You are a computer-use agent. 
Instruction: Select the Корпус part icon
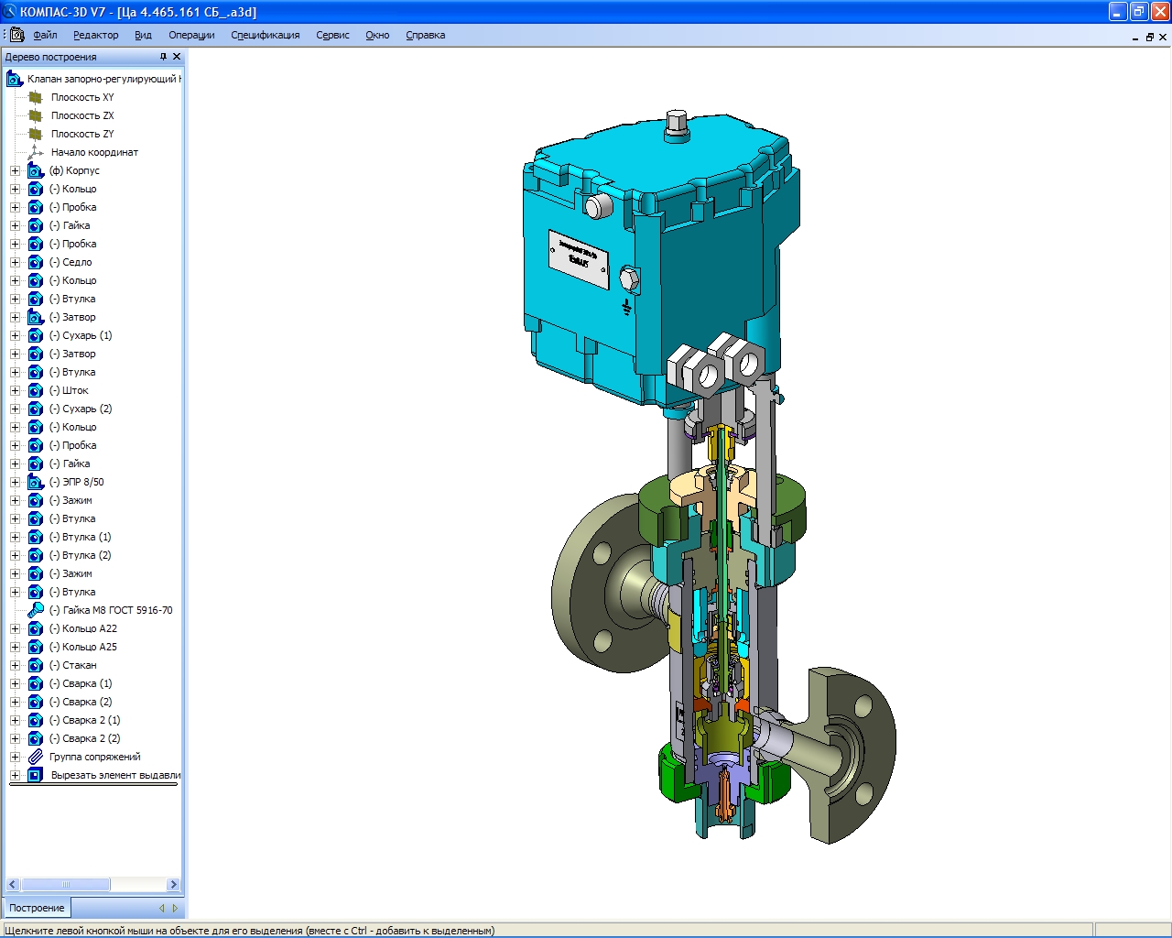point(36,170)
